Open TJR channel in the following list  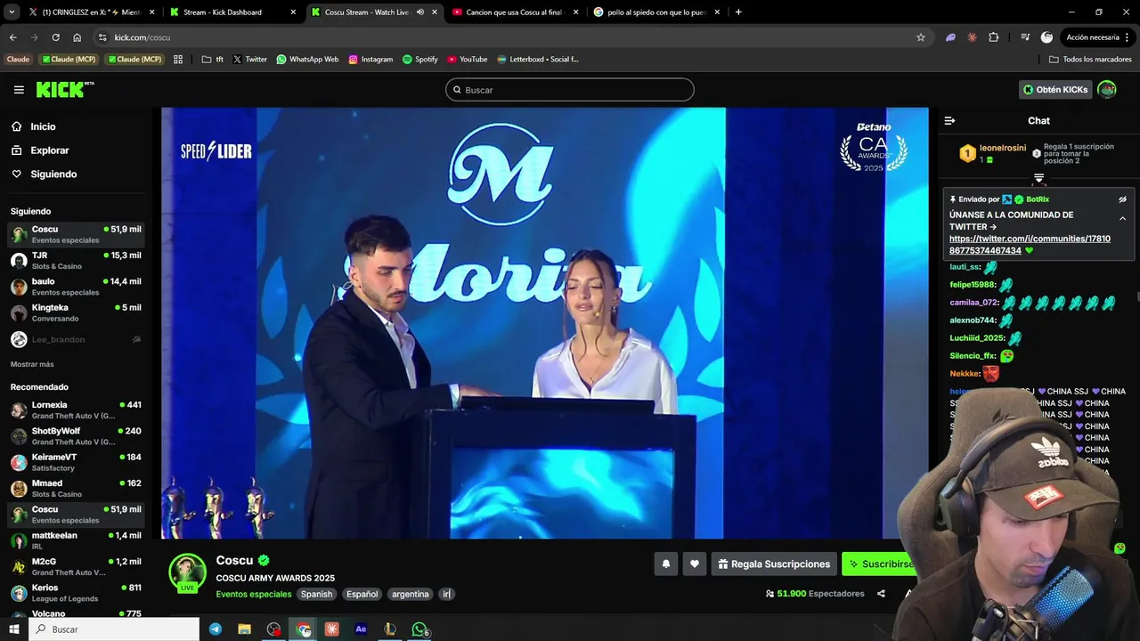[x=76, y=261]
